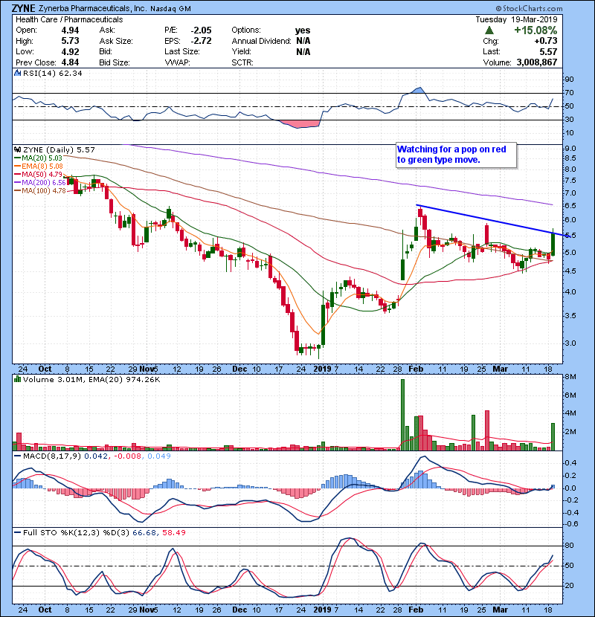595x617 pixels.
Task: Click the Bid Size label
Action: click(x=115, y=62)
